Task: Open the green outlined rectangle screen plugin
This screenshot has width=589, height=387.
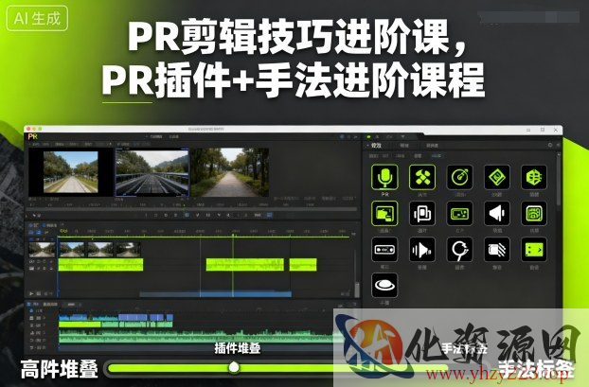Action: (x=459, y=213)
